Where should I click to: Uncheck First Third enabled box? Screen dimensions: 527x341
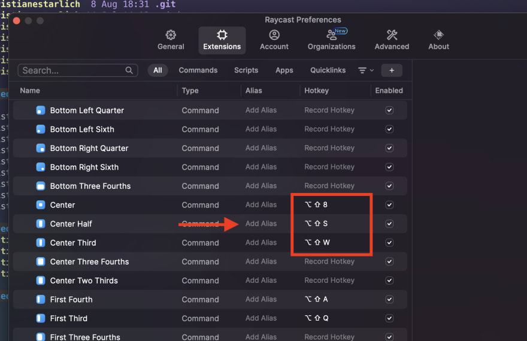[389, 318]
